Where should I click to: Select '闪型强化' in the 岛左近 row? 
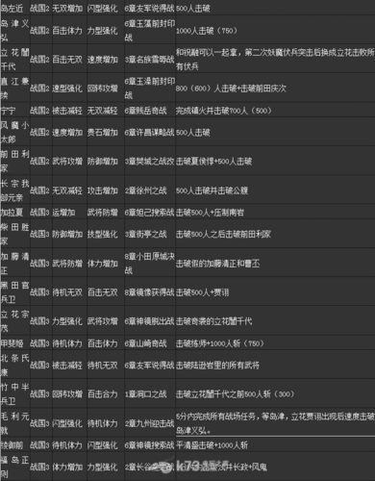pos(102,9)
